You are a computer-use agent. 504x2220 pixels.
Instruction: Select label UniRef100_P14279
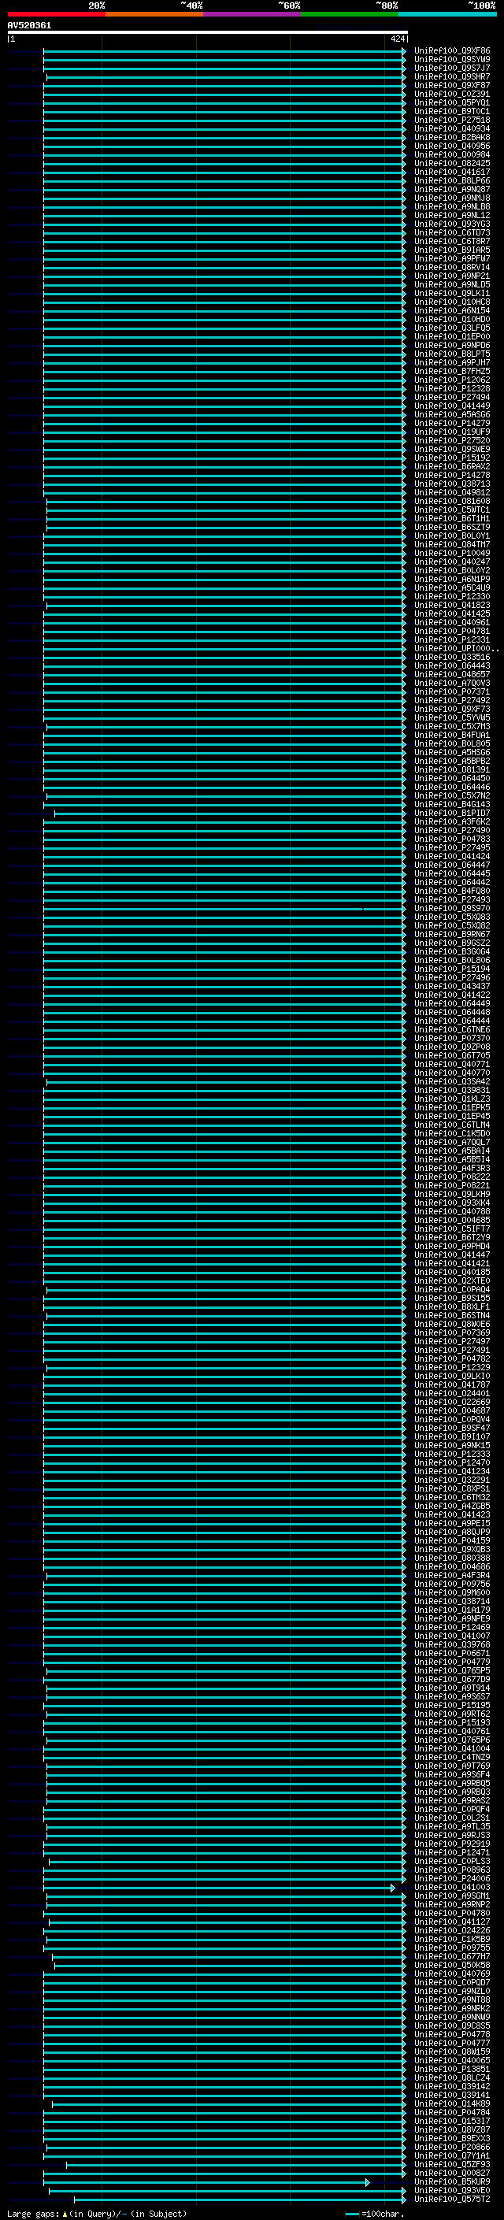click(x=452, y=423)
